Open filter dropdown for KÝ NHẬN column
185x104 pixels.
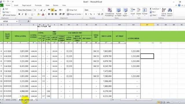[125, 43]
